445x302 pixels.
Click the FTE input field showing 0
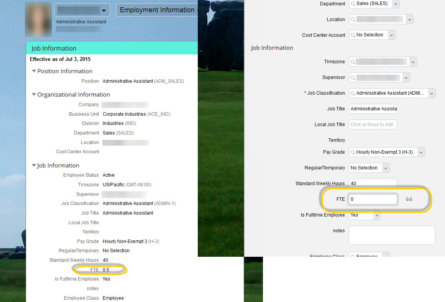pyautogui.click(x=373, y=199)
